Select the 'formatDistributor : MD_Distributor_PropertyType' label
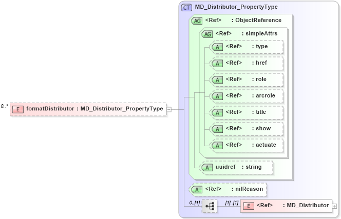 (x=94, y=109)
